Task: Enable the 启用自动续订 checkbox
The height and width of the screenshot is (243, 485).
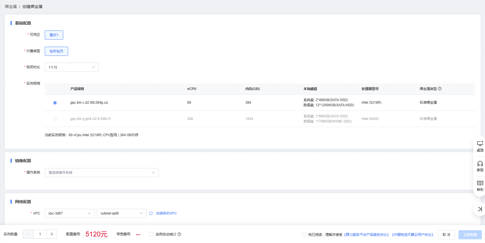Action: point(151,234)
